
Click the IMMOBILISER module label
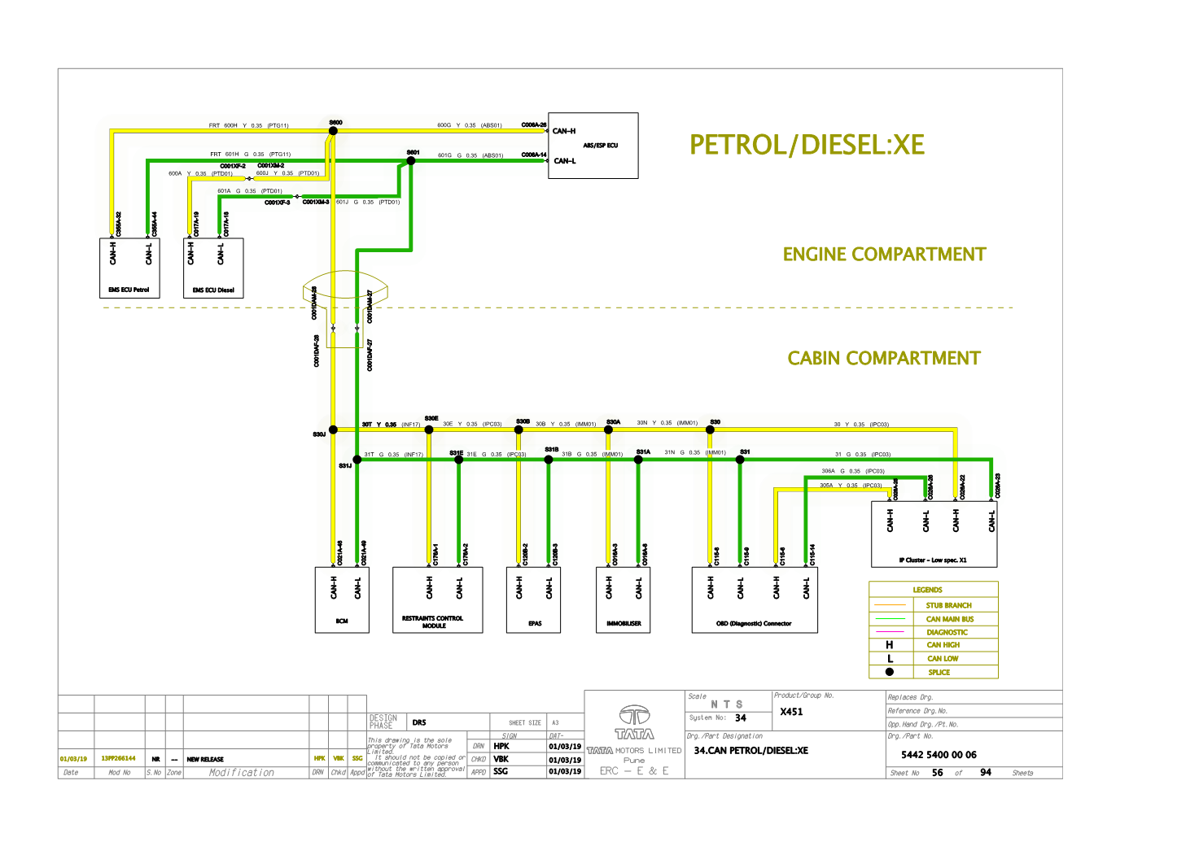click(624, 624)
